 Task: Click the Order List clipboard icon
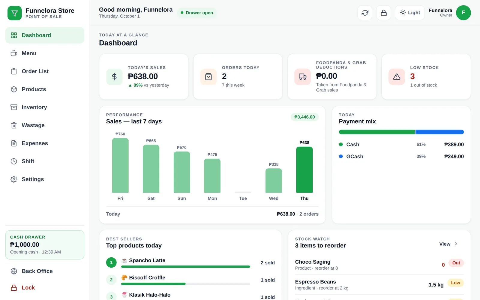coord(14,71)
